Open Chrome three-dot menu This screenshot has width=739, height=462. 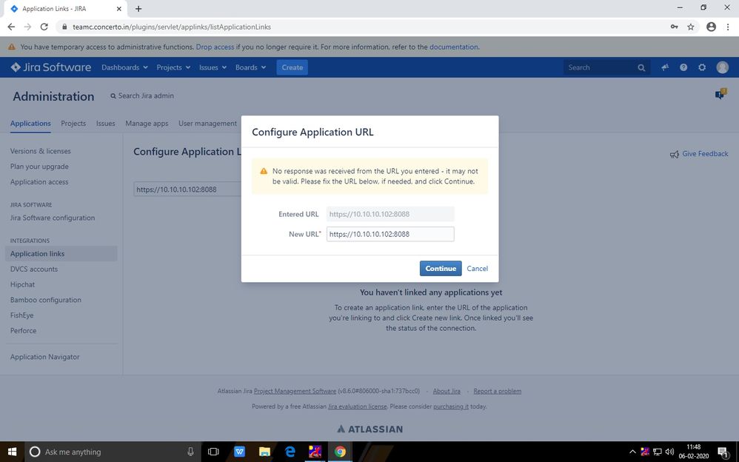click(728, 27)
